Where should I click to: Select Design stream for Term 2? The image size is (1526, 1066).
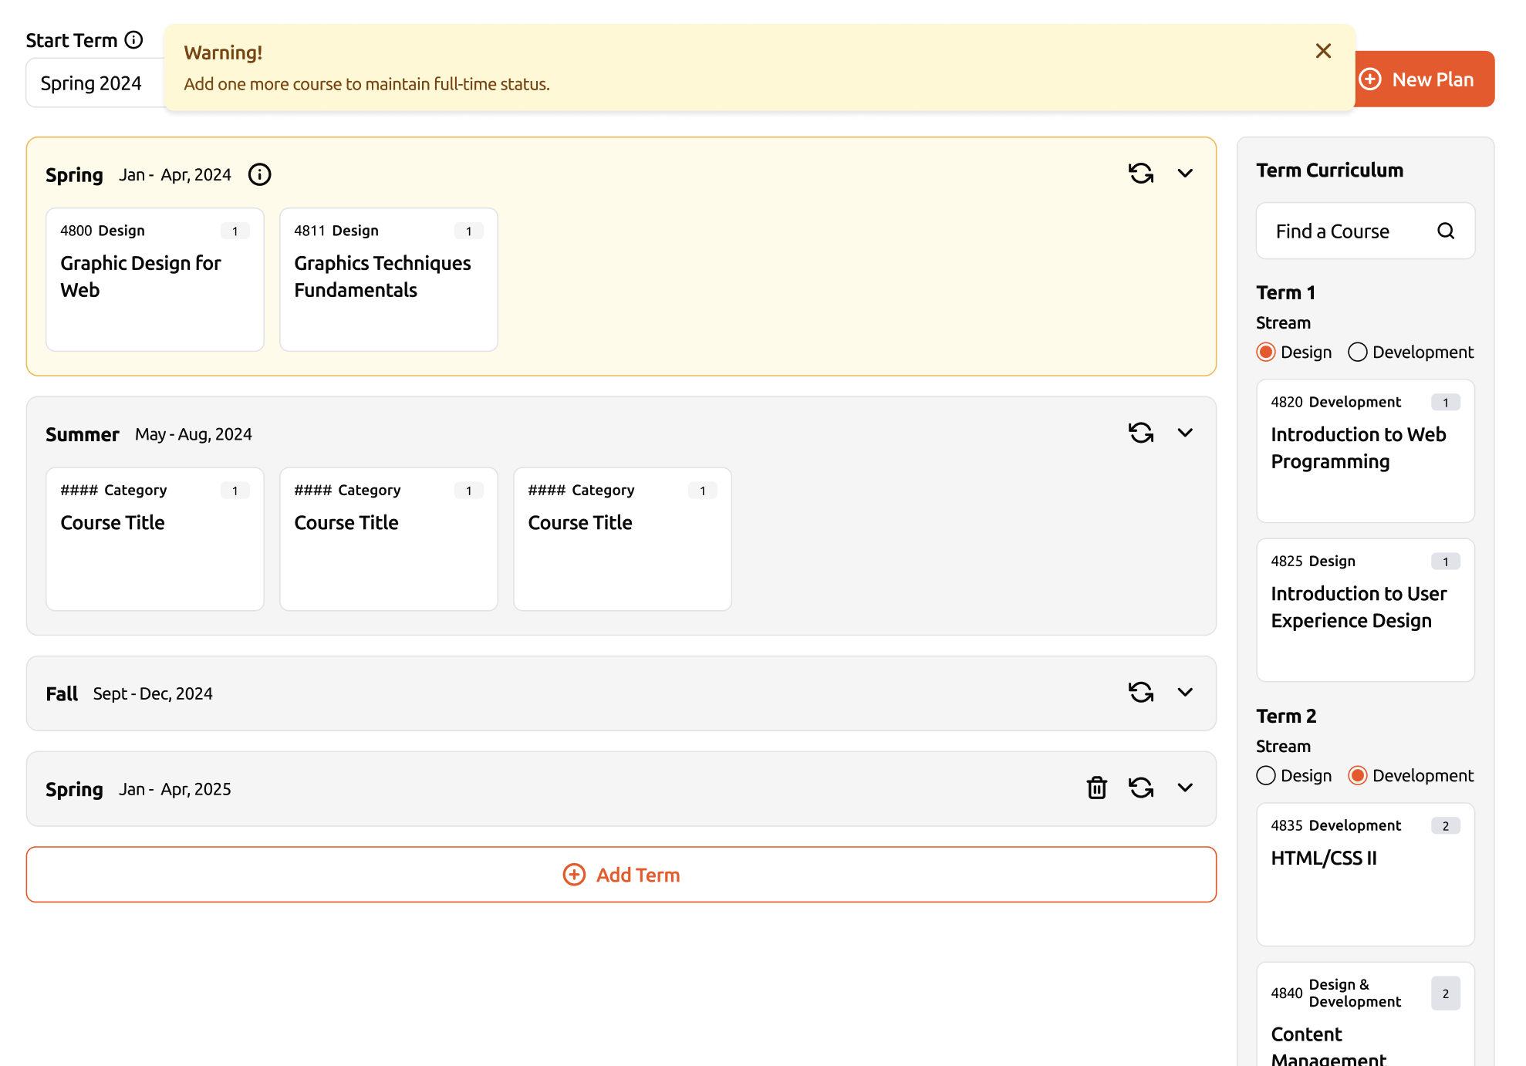click(x=1266, y=776)
